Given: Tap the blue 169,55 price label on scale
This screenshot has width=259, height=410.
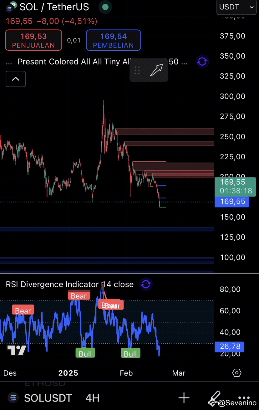Looking at the screenshot, I should tap(231, 202).
